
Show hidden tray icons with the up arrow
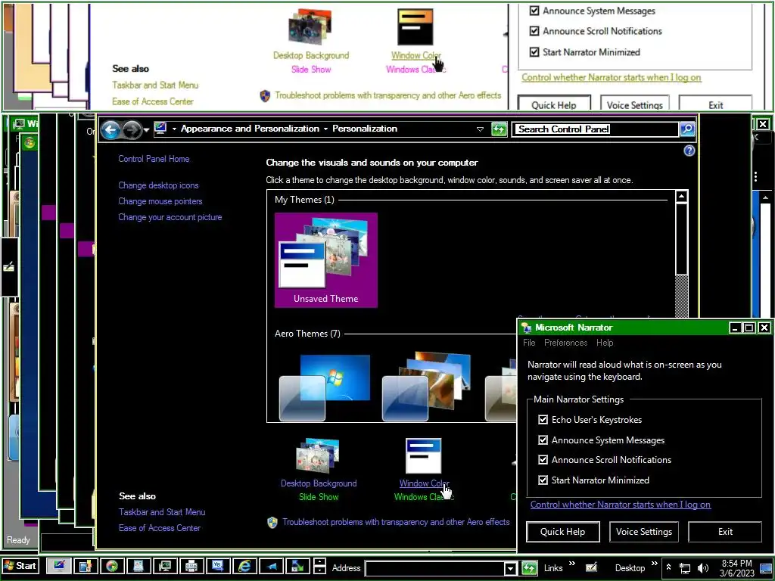[x=669, y=567]
